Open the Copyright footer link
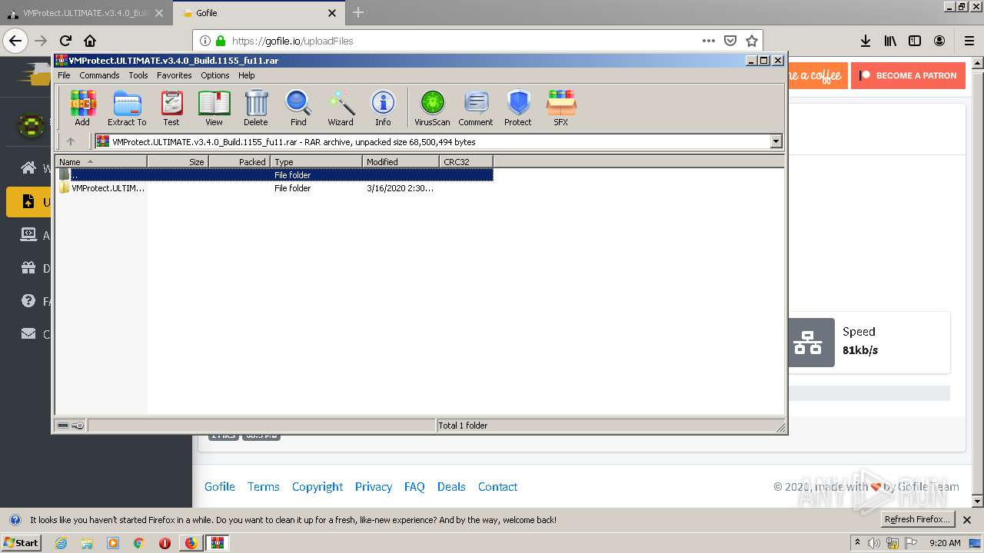This screenshot has width=984, height=553. click(317, 487)
